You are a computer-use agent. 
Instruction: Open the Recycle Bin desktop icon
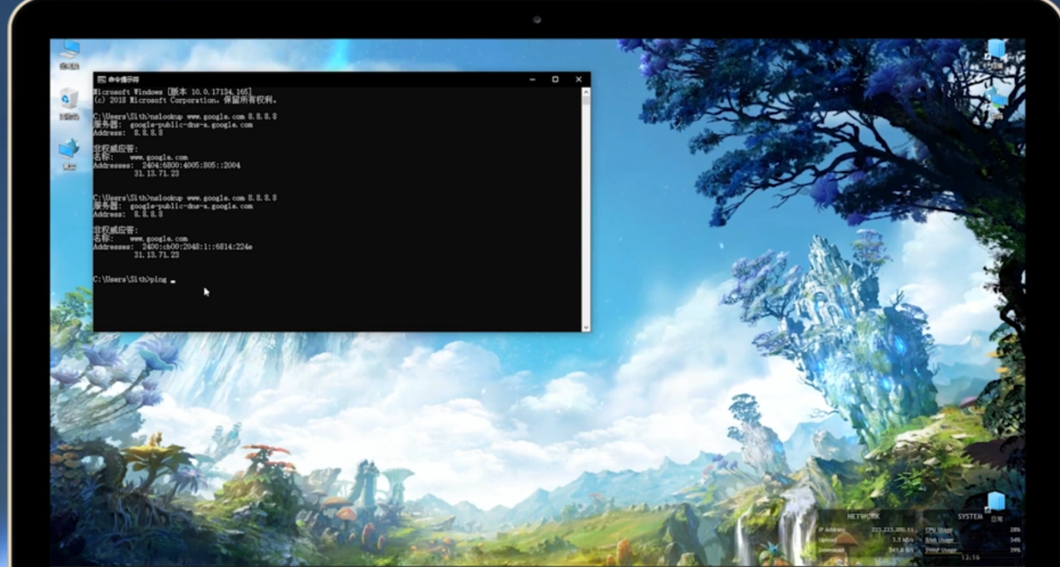tap(70, 100)
